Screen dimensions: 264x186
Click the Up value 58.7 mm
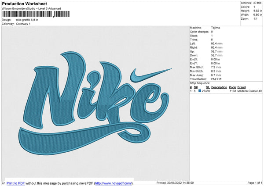click(216, 51)
